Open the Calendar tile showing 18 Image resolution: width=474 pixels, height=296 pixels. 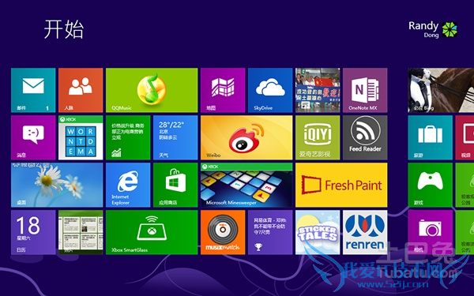click(33, 232)
